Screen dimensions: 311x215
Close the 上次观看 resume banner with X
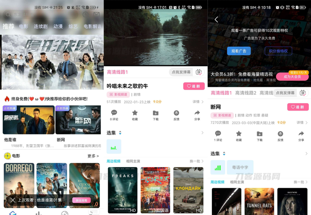[13, 200]
